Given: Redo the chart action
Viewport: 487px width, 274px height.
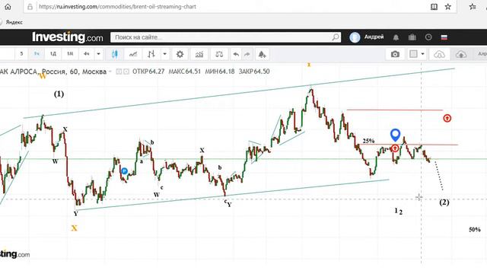Looking at the screenshot, I should point(247,54).
